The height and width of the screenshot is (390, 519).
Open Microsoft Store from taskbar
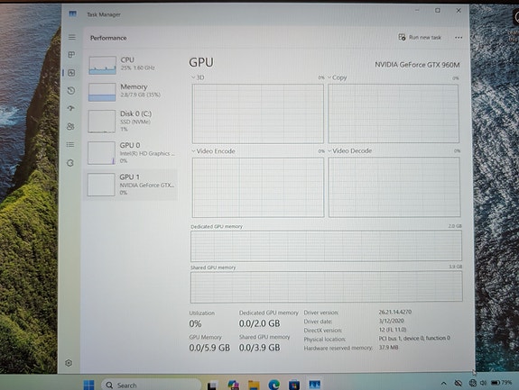pyautogui.click(x=294, y=385)
